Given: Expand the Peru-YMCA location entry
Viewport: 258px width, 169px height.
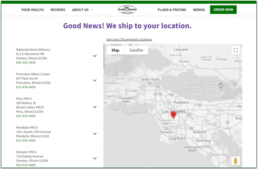Looking at the screenshot, I should [95, 107].
